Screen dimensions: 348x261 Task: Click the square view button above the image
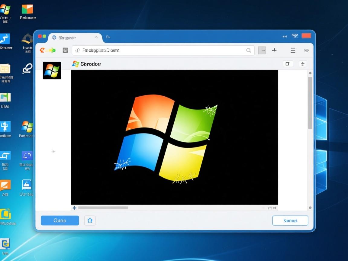coord(288,64)
